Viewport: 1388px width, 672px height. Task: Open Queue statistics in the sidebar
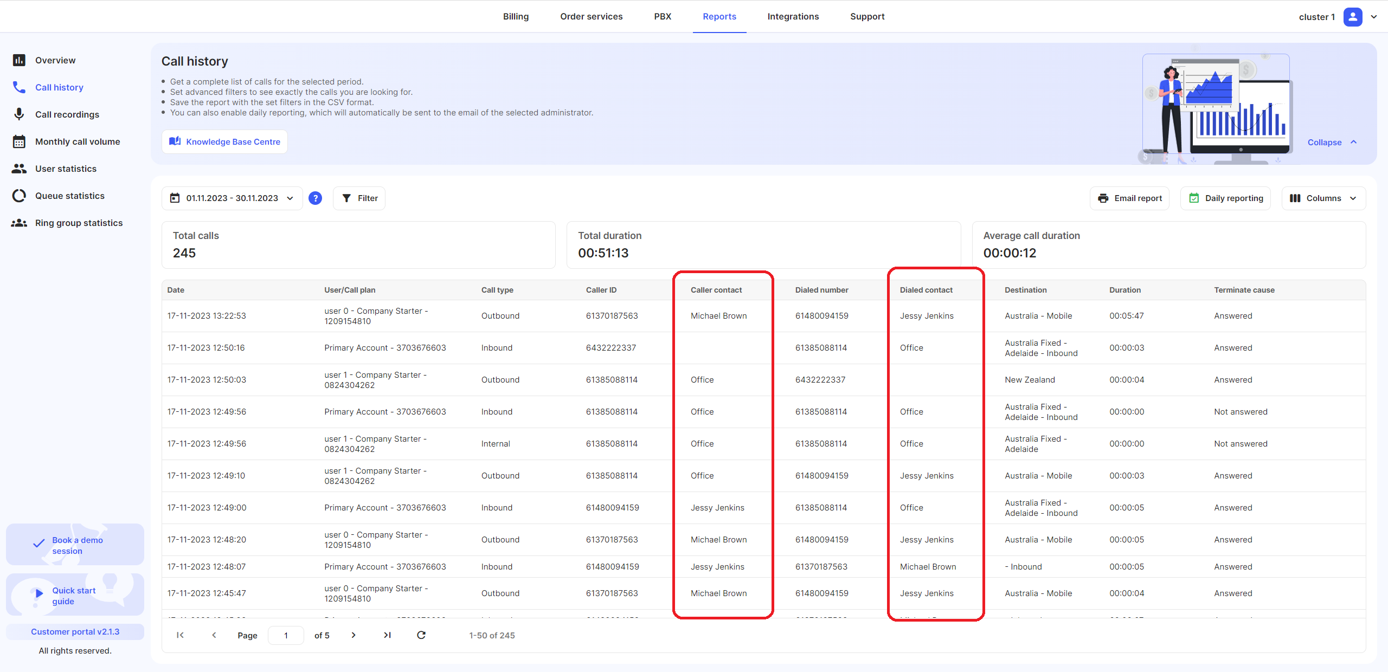click(70, 196)
